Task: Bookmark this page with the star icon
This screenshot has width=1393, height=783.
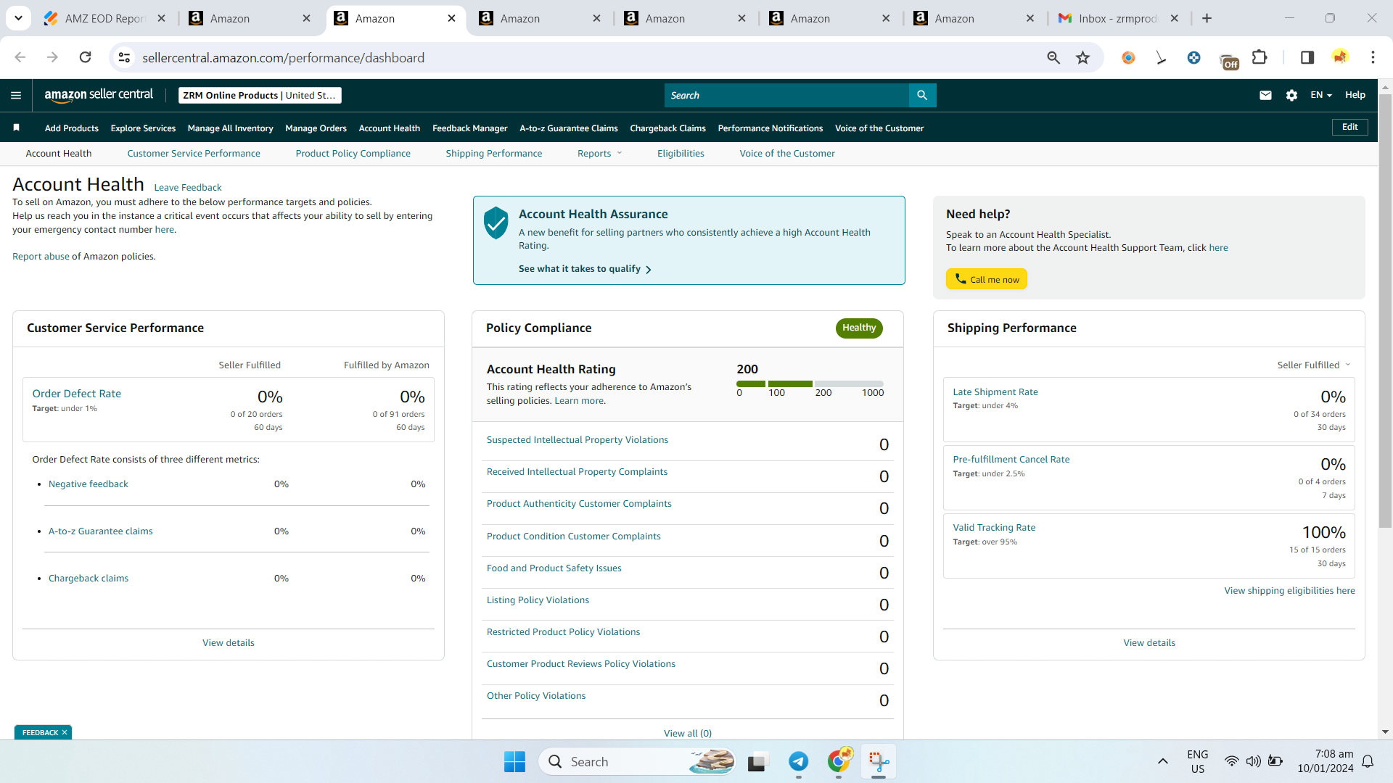Action: point(1082,57)
